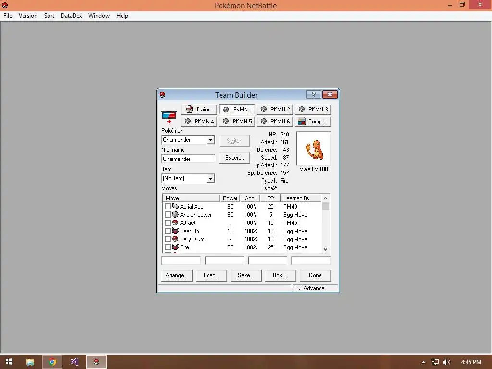Open Visual Studio from the taskbar
The height and width of the screenshot is (369, 492).
pos(74,362)
